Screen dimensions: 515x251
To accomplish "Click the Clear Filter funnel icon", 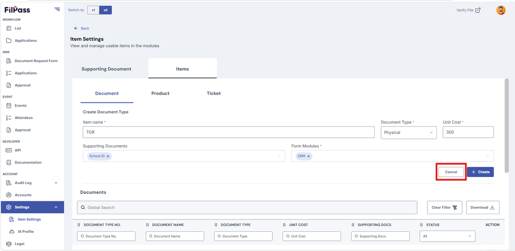I will point(455,207).
